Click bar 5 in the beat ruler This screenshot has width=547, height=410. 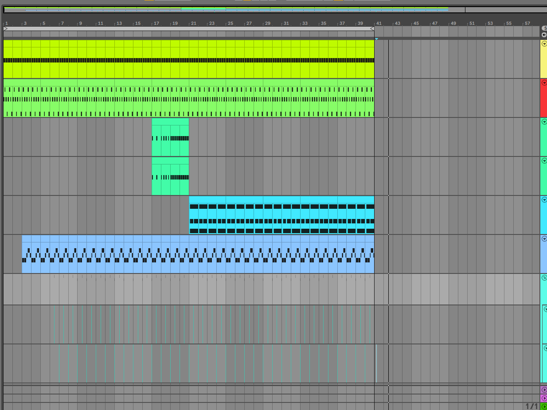pos(43,23)
